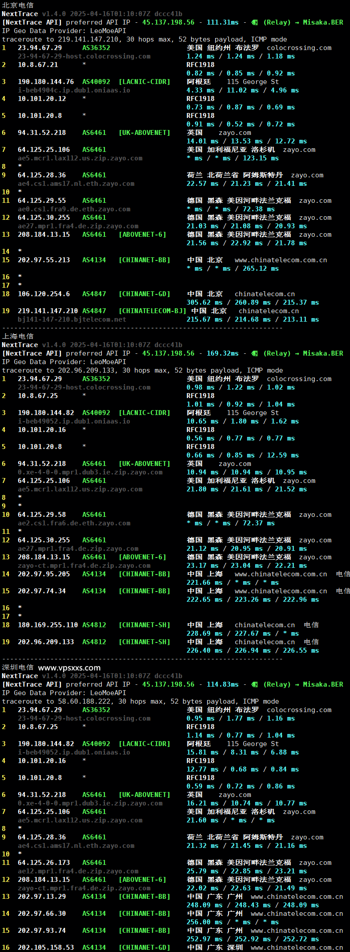This screenshot has width=350, height=952.
Task: Select the 15.81 ms latency value
Action: coord(203,752)
